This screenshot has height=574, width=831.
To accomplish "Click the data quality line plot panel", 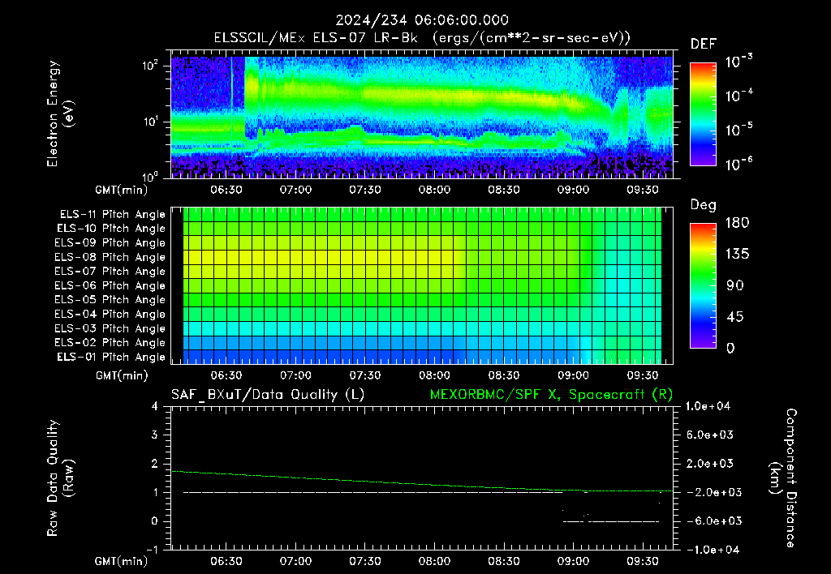I will [x=422, y=478].
